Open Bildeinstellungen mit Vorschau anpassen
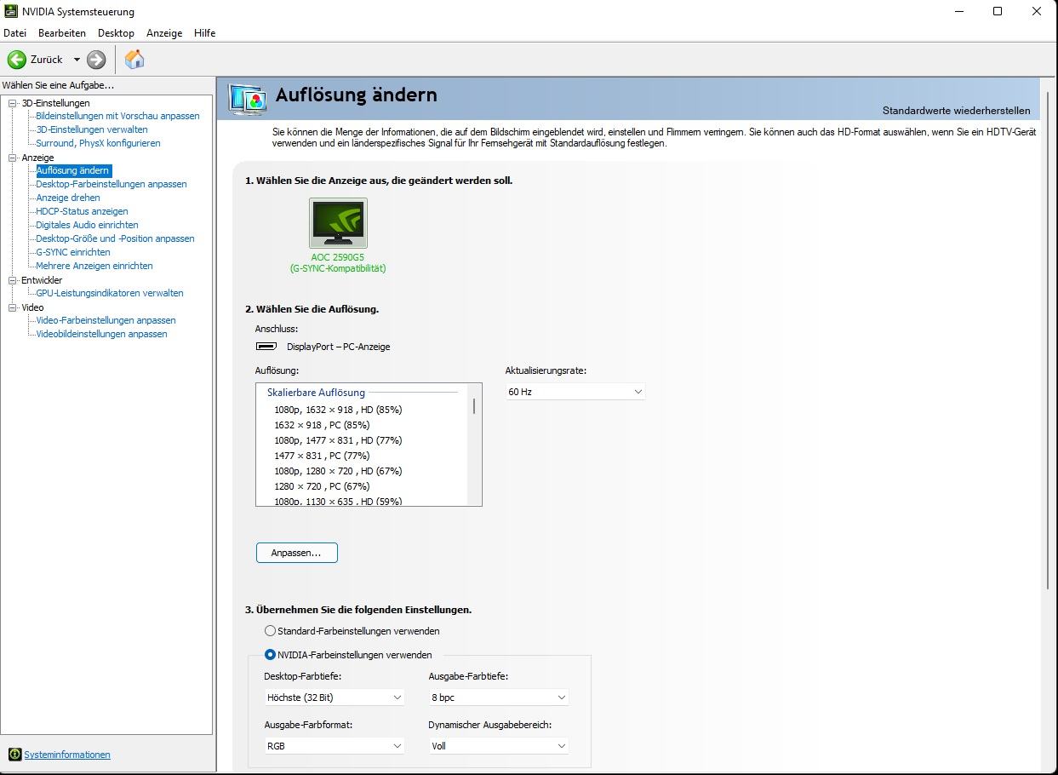Viewport: 1058px width, 775px height. [x=117, y=116]
